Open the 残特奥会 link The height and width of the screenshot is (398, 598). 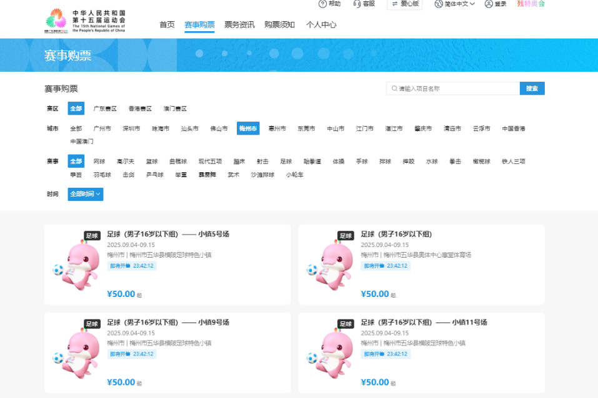531,4
